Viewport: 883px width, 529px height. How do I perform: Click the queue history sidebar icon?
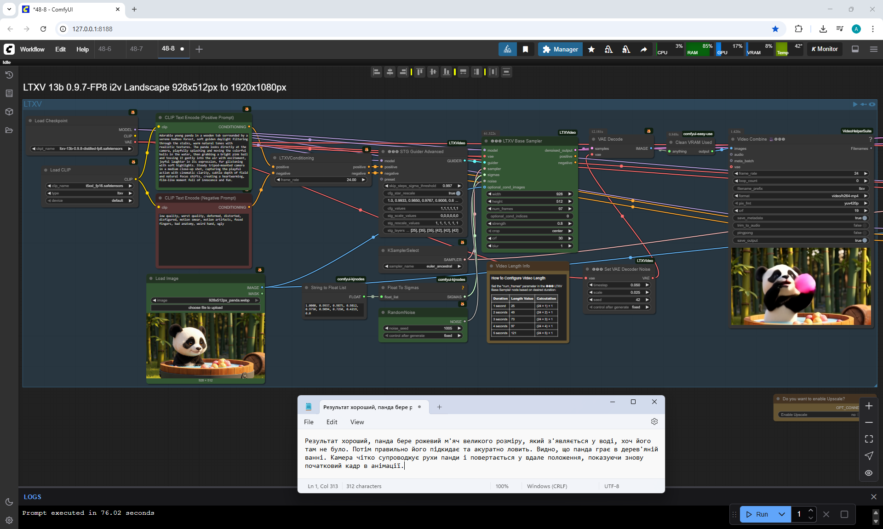click(9, 75)
